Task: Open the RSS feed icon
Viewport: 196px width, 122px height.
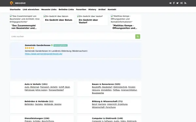Action: [185, 3]
